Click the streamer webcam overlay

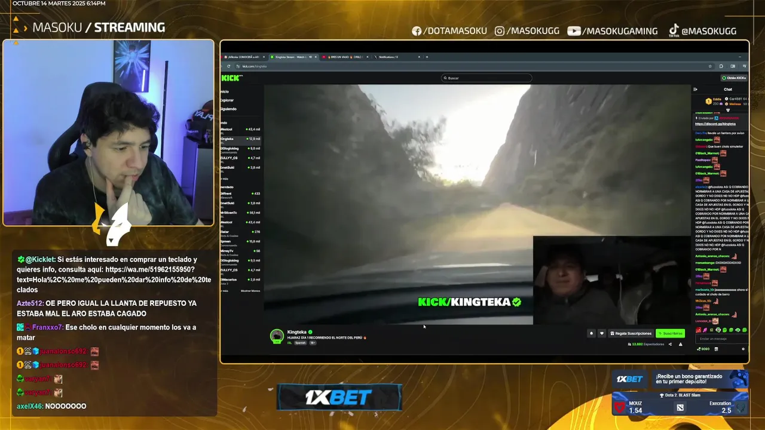[x=108, y=133]
